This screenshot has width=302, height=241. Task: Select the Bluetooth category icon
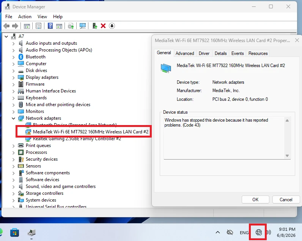click(x=21, y=57)
